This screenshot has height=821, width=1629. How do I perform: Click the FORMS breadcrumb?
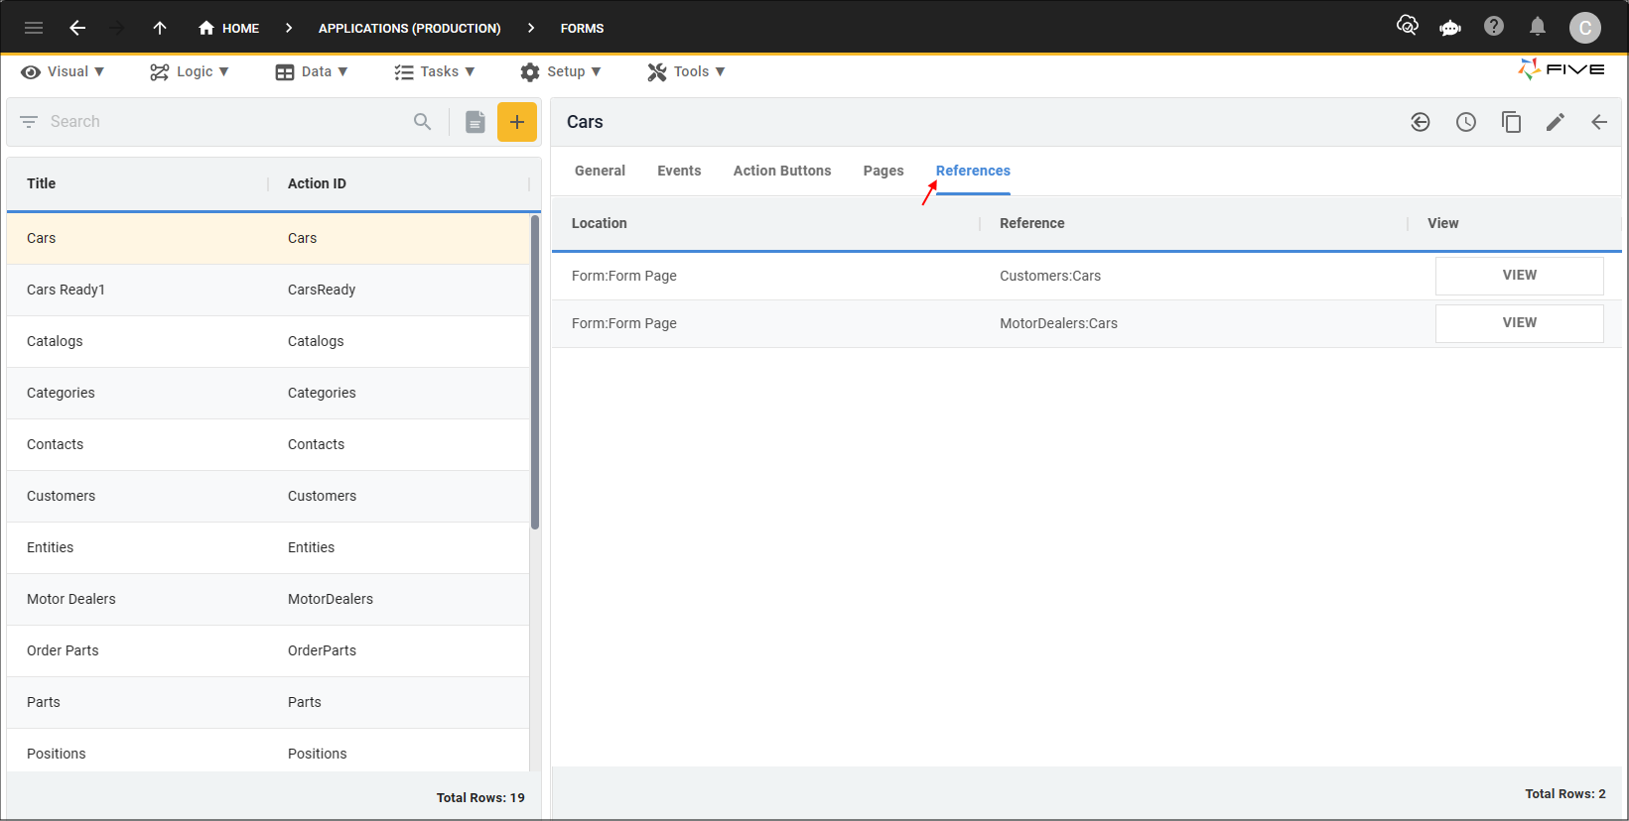click(x=582, y=28)
